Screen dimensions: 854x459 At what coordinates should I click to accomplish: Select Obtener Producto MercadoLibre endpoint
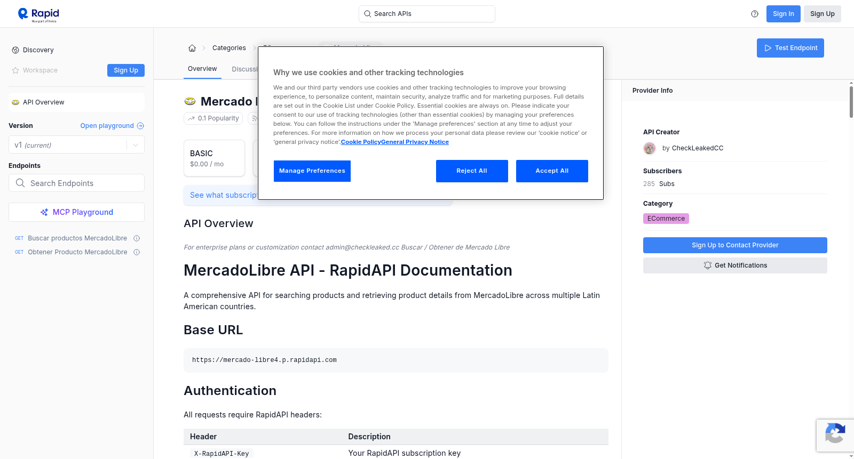[77, 252]
